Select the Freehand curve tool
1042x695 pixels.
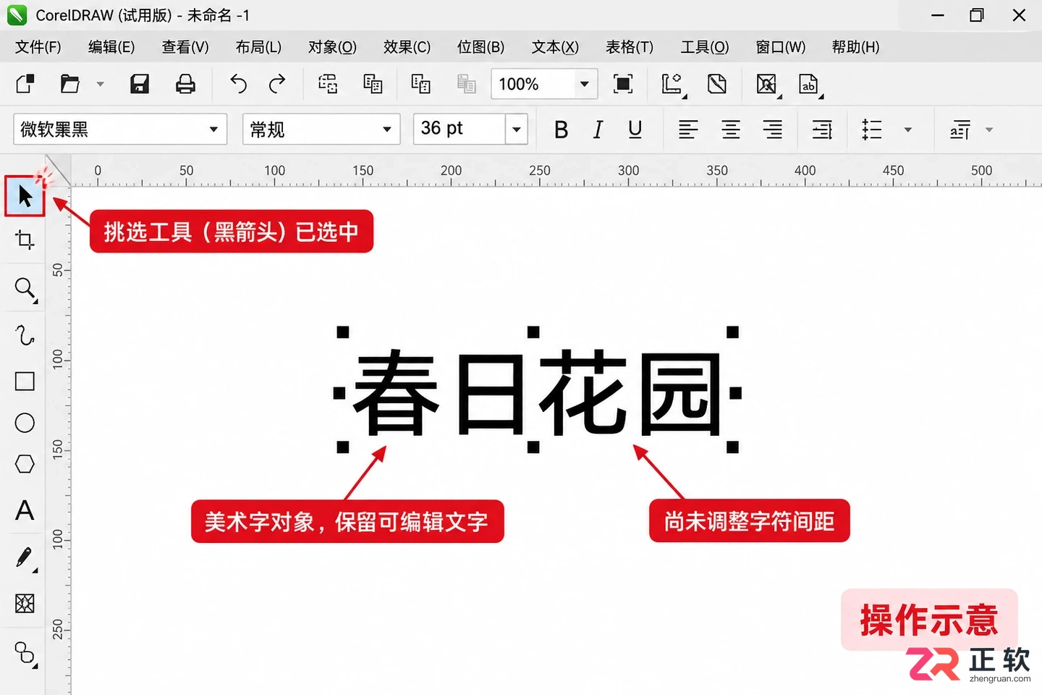[x=25, y=335]
